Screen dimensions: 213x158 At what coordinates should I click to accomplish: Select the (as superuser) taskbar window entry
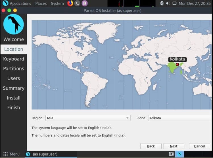pyautogui.click(x=51, y=154)
